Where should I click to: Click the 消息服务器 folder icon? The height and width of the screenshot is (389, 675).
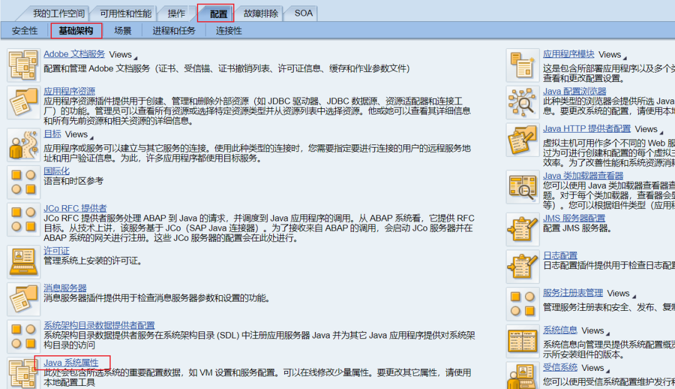click(x=24, y=299)
